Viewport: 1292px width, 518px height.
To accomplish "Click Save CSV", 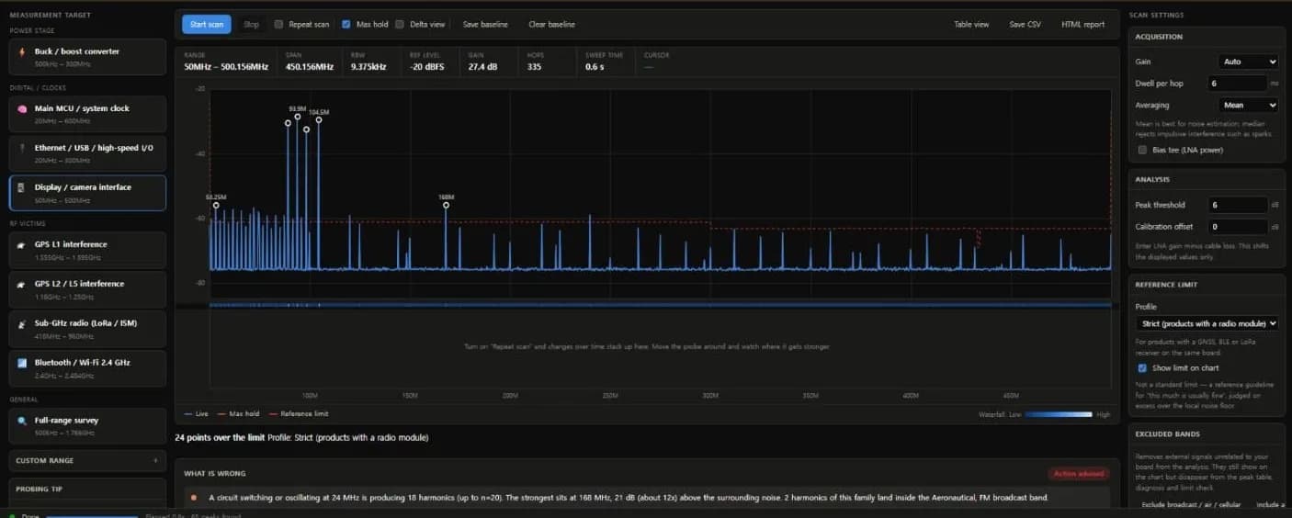I will (x=1025, y=25).
